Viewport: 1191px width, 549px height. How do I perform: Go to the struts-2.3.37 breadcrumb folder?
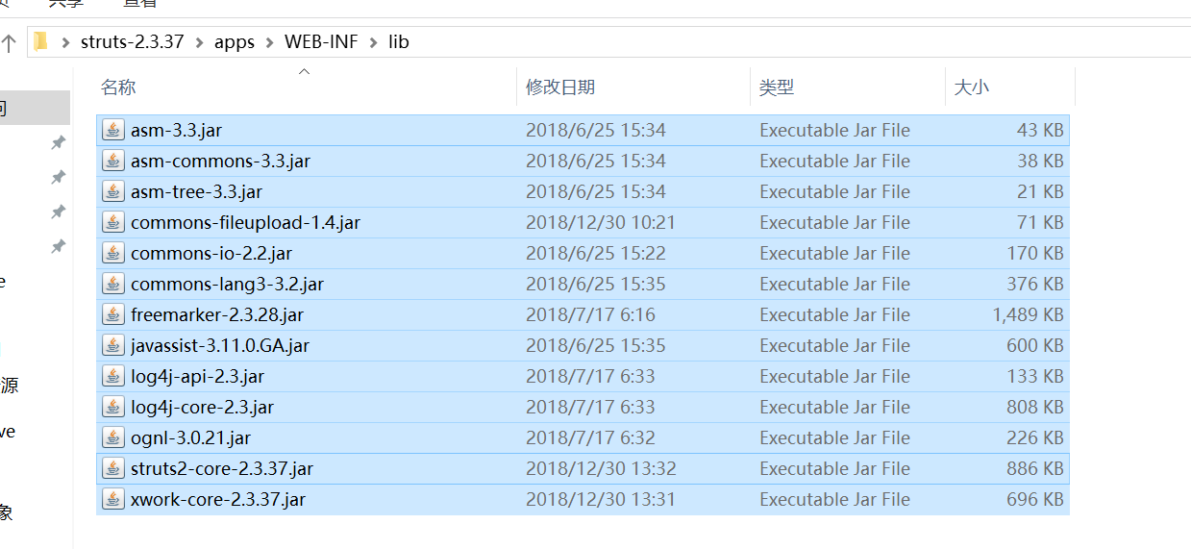click(x=132, y=42)
